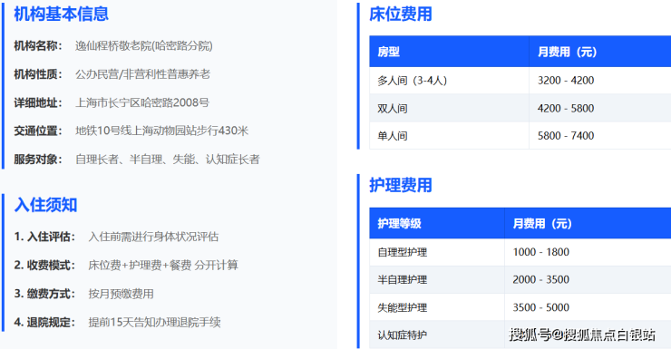Viewport: 671px width, 349px height.
Task: Click the 退院规定 text 提前15天告知办理退院手续
Action: (154, 322)
